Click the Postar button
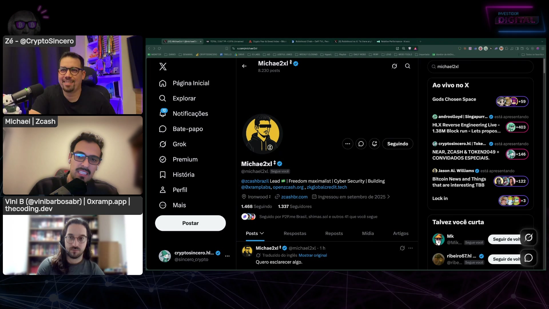This screenshot has width=549, height=309. [190, 223]
